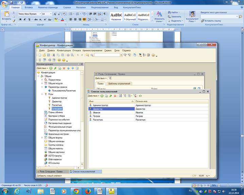Click the Windows Start button
Screen dimensions: 244x195
point(5,191)
